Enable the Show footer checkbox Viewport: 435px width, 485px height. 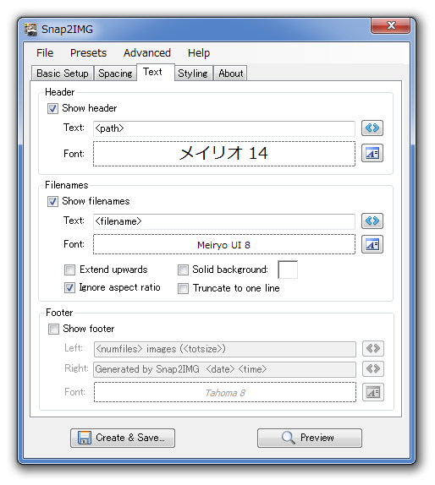(53, 329)
